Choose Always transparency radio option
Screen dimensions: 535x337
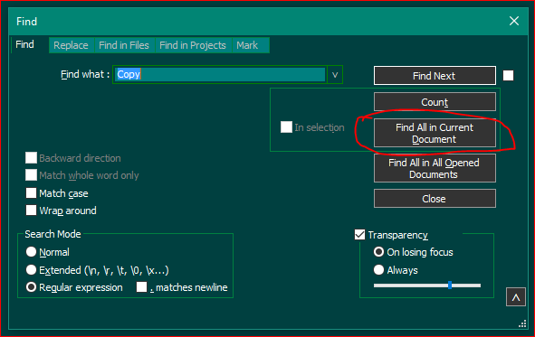(378, 270)
